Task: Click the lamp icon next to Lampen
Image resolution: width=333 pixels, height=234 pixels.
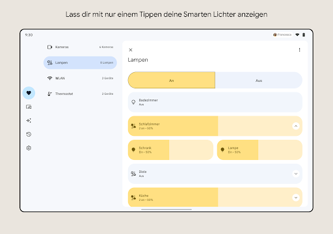Action: 49,62
